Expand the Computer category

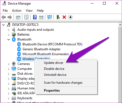pos(8,69)
